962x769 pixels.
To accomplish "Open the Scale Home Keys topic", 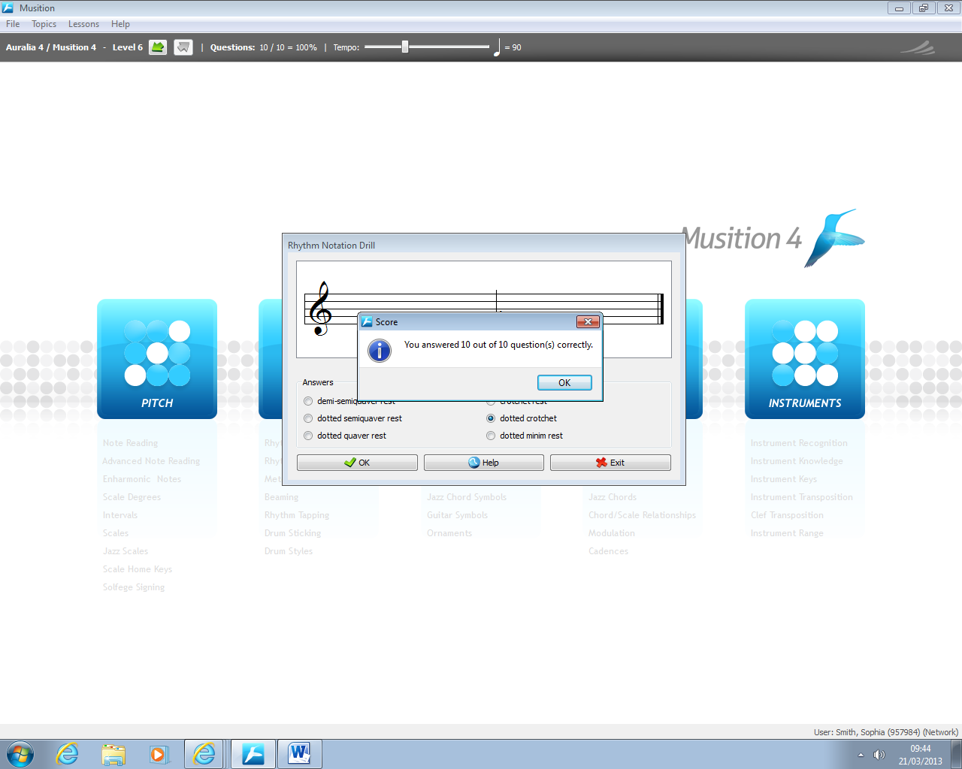I will click(x=138, y=569).
